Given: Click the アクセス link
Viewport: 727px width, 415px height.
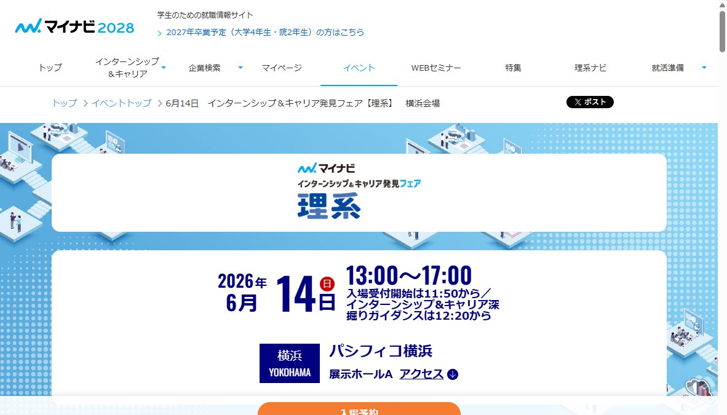Looking at the screenshot, I should 421,374.
